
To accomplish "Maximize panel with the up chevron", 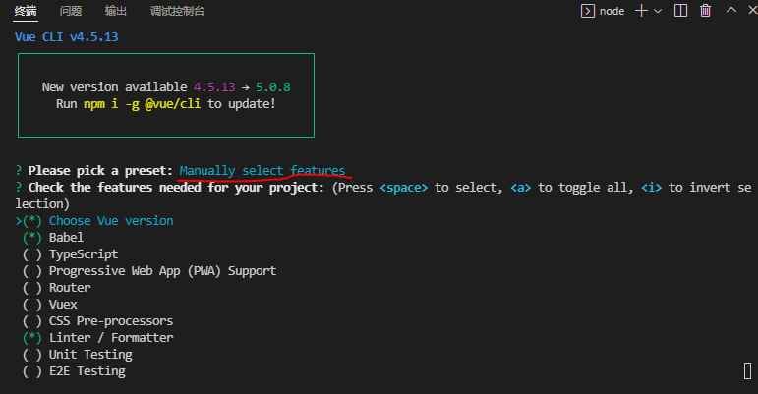I will click(x=730, y=11).
